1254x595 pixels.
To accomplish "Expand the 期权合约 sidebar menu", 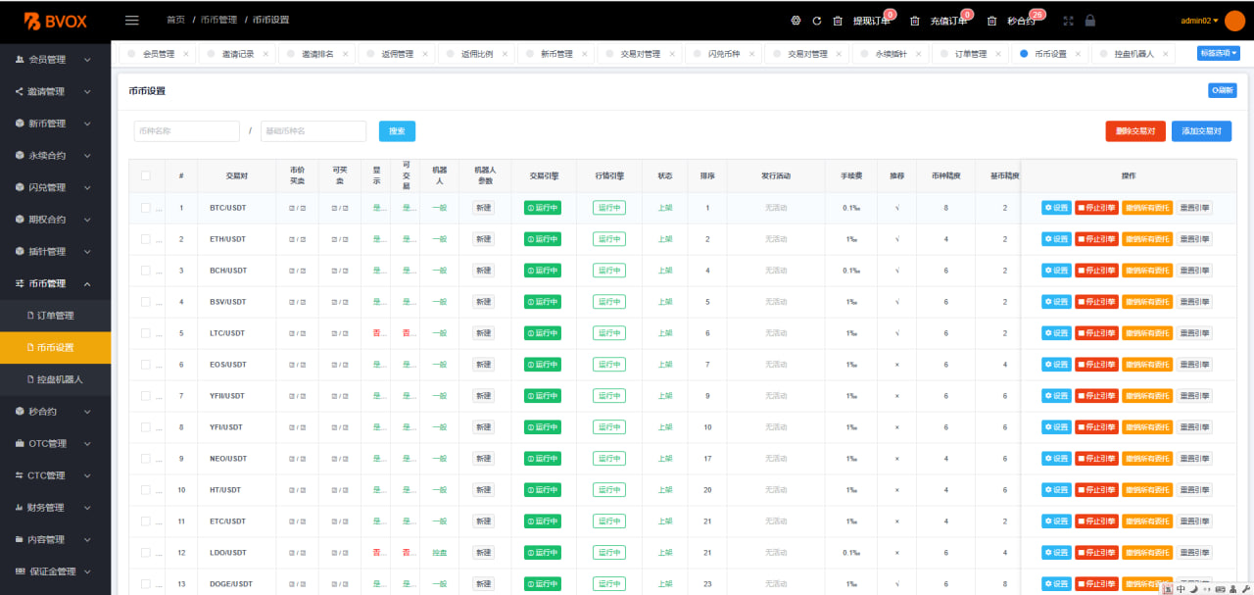I will [56, 220].
